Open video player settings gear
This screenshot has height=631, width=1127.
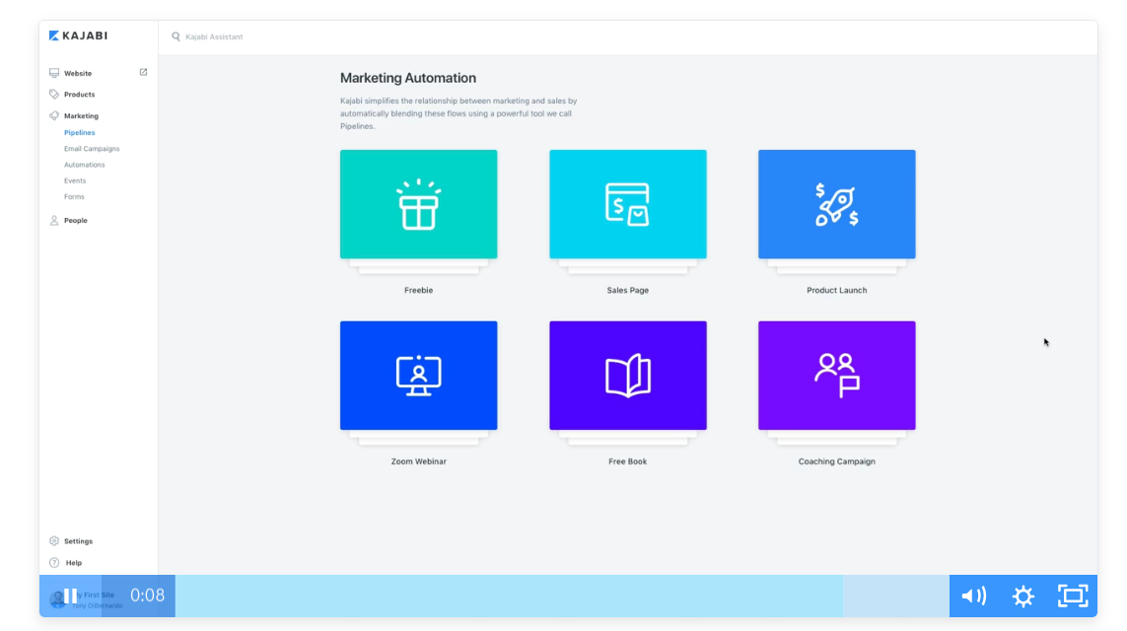click(x=1022, y=596)
